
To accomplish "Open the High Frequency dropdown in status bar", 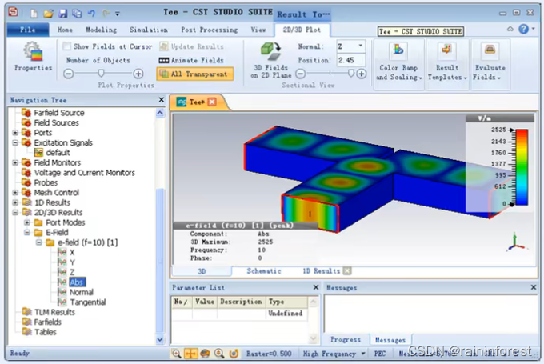I will pyautogui.click(x=363, y=354).
